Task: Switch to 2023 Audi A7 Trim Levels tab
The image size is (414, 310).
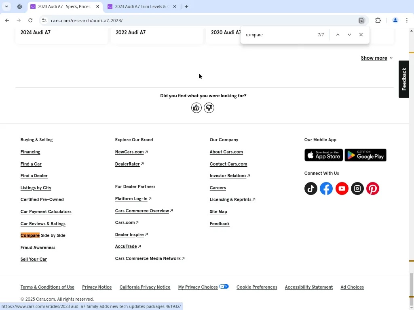Action: pos(142,6)
